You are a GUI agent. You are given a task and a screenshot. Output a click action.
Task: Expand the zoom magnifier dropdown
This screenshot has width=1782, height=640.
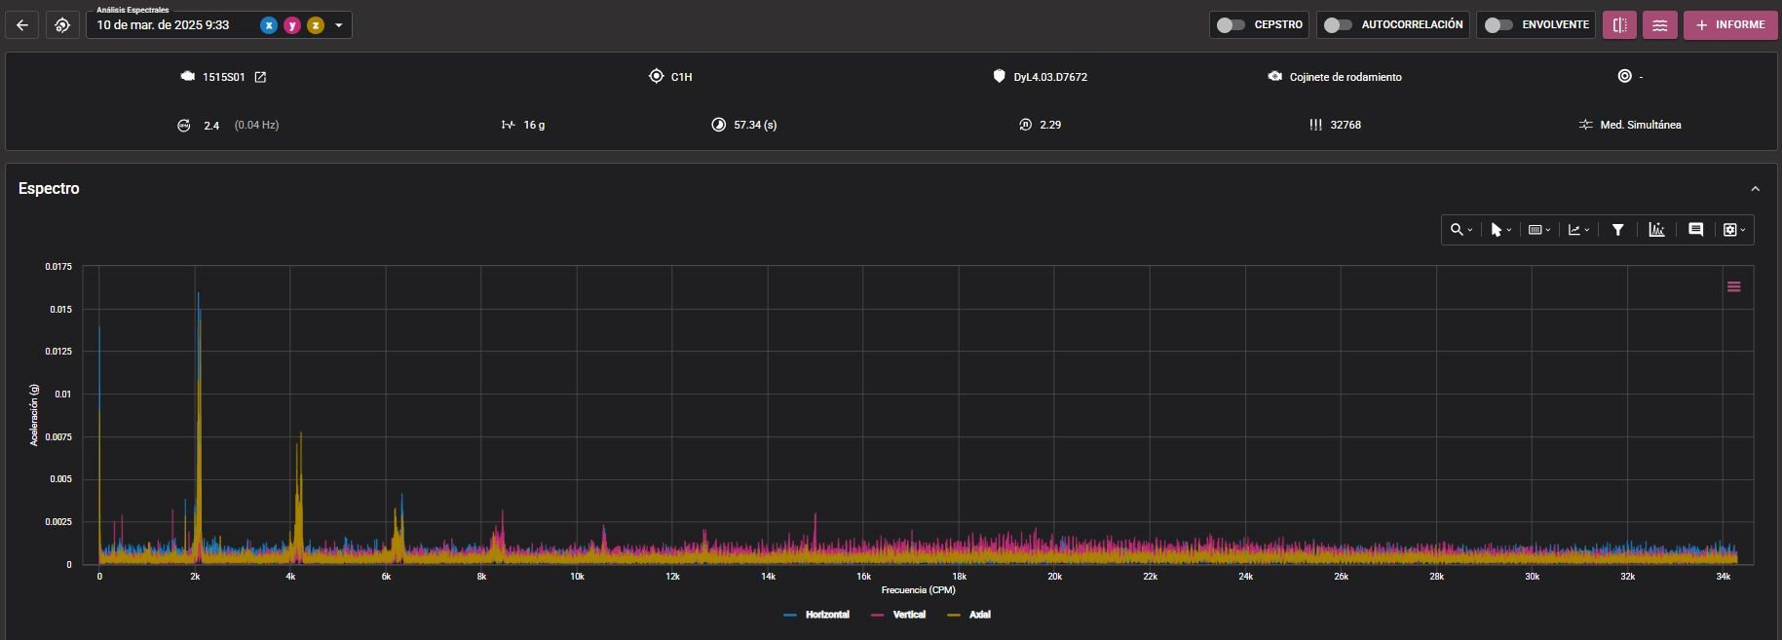pyautogui.click(x=1460, y=230)
